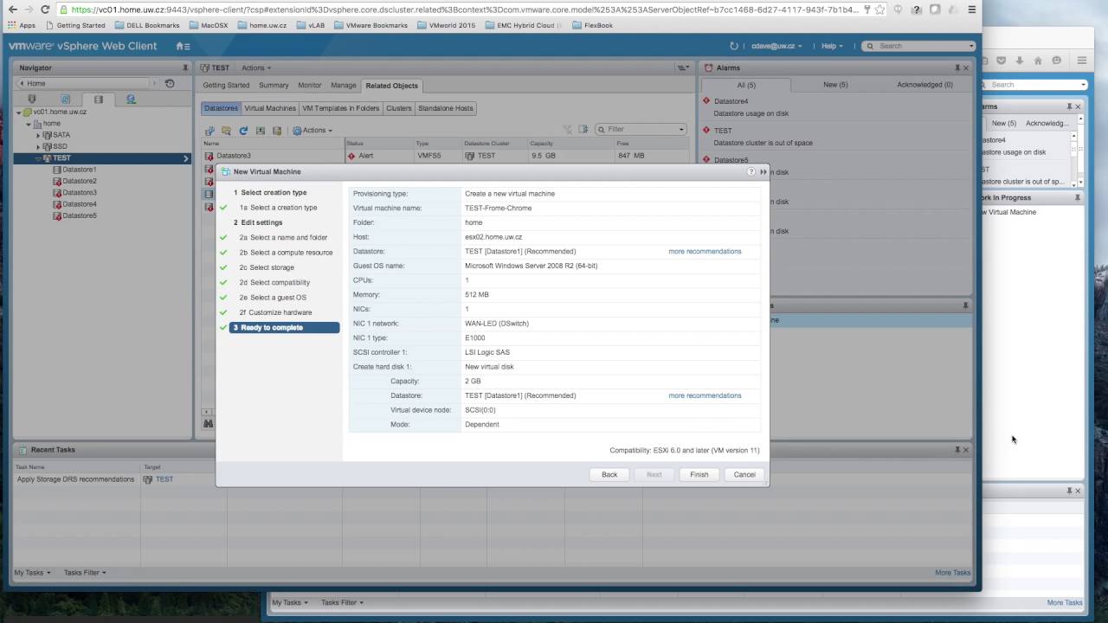Click the home icon in Firefox window toolbar
This screenshot has width=1108, height=623.
coord(1038,61)
